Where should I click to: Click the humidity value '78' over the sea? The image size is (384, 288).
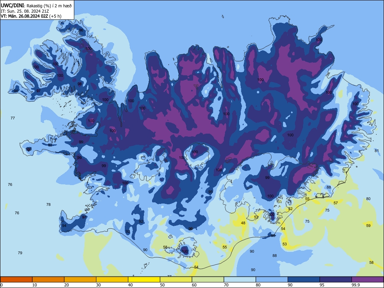tap(48, 204)
